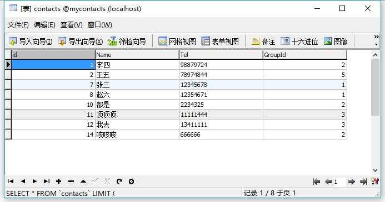Go to next record arrow
The image size is (385, 202).
pyautogui.click(x=34, y=181)
